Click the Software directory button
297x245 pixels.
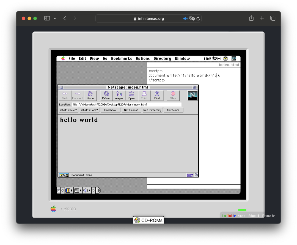coord(174,110)
